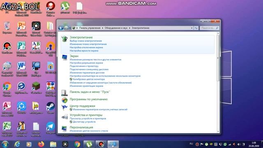The height and width of the screenshot is (148, 263).
Task: Open 'Настройка отключения экрана' link
Action: (x=86, y=47)
